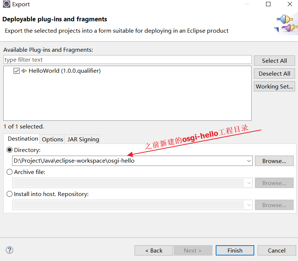298x261 pixels.
Task: Expand the Directory path dropdown arrow
Action: point(249,161)
